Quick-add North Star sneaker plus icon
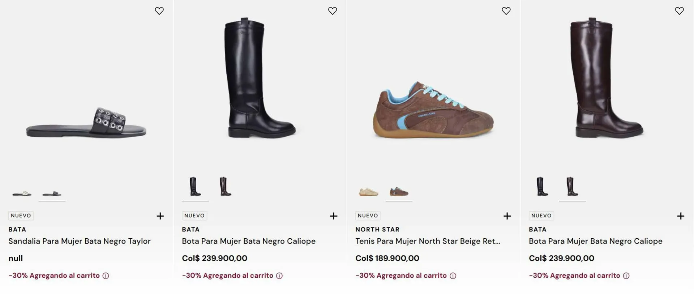Screen dimensions: 694x294 point(507,216)
